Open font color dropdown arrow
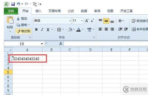 pyautogui.click(x=82, y=30)
